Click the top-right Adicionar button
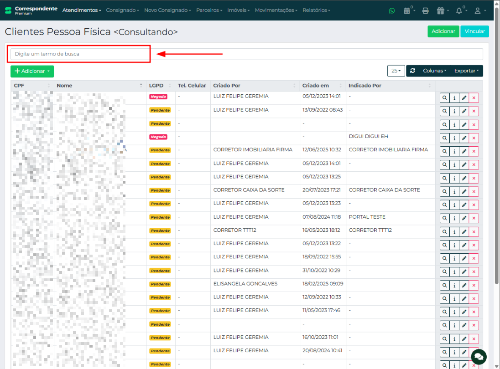The image size is (500, 369). pos(443,31)
